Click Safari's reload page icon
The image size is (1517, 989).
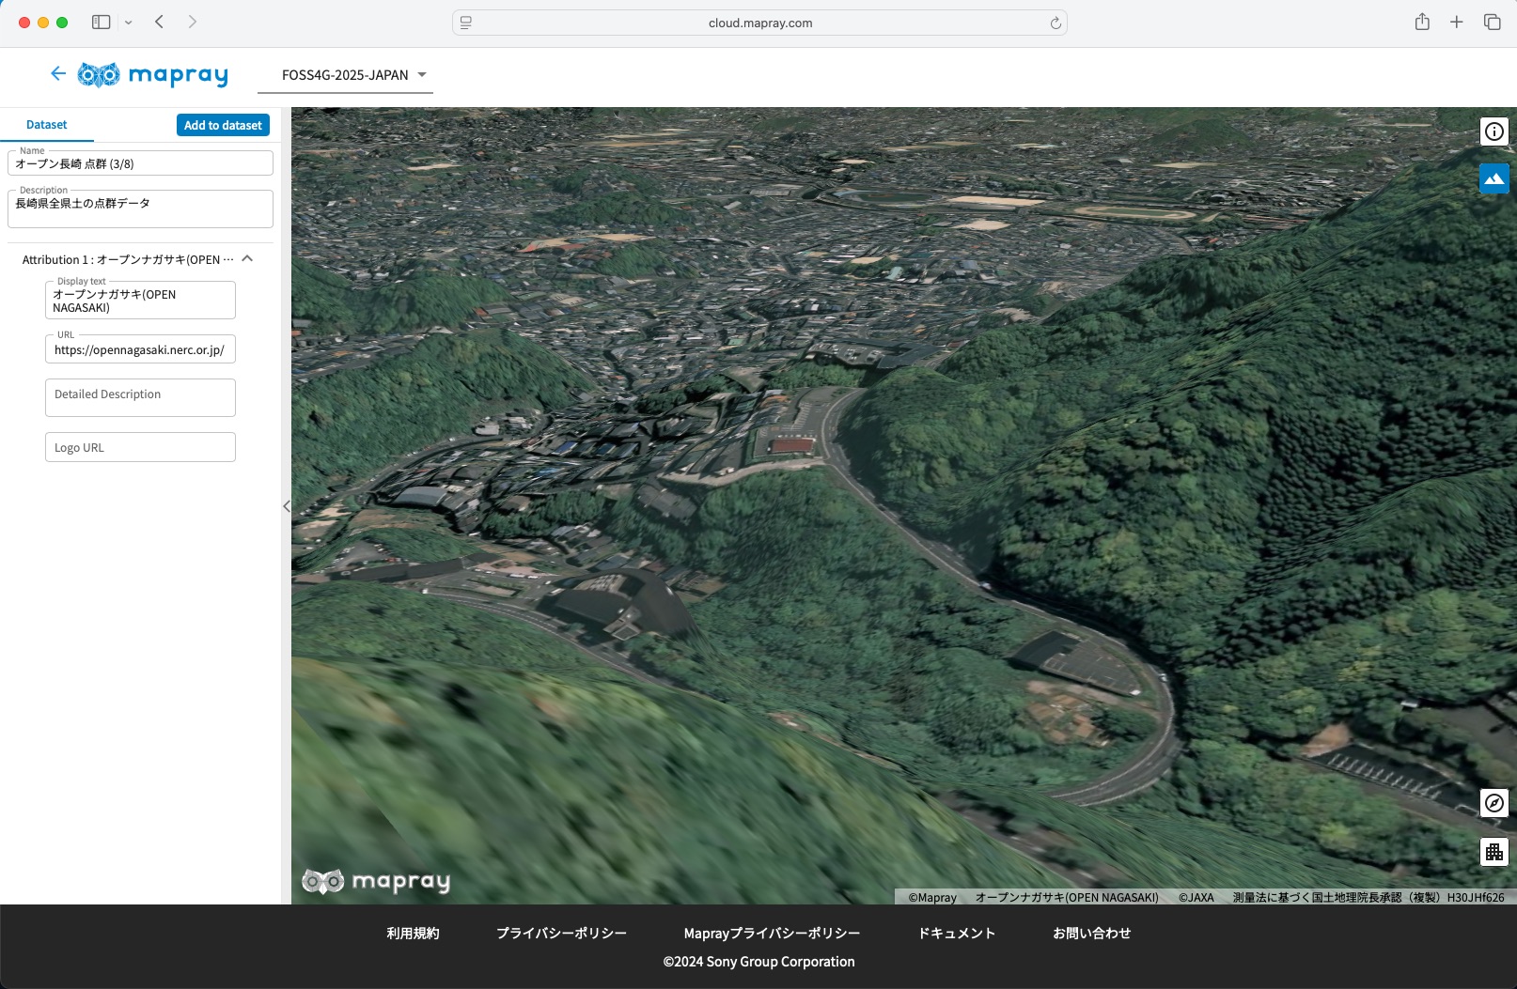[1056, 23]
